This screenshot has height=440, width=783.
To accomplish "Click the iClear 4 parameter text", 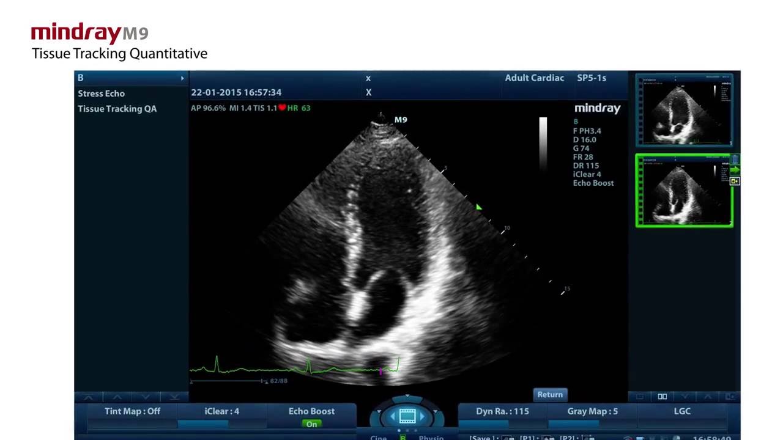I will [x=587, y=174].
